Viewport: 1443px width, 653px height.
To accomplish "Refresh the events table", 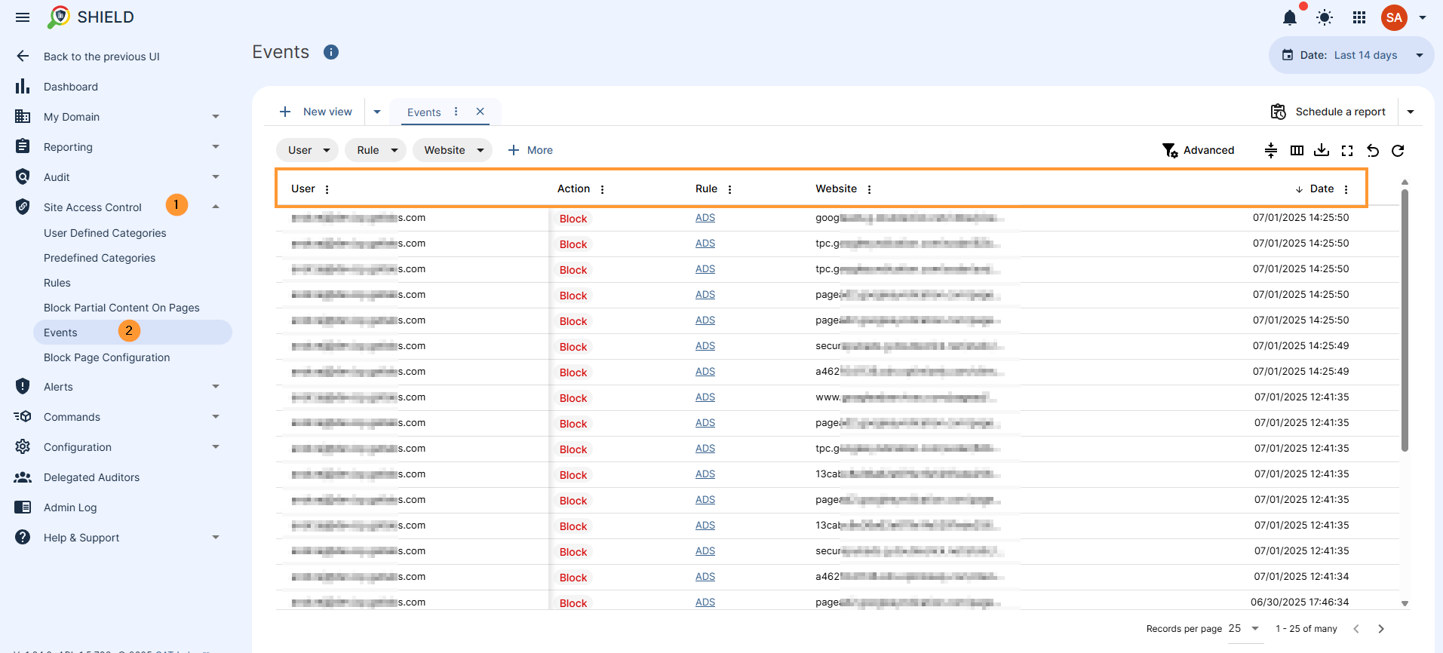I will 1398,150.
